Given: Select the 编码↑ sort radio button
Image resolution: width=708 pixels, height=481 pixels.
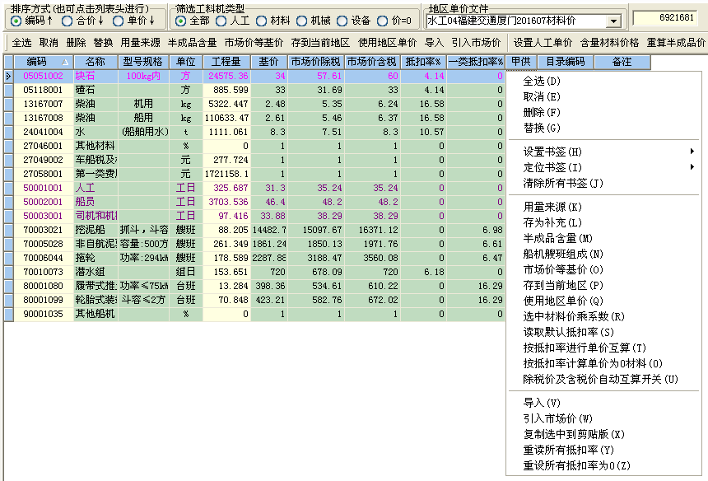Looking at the screenshot, I should [16, 21].
